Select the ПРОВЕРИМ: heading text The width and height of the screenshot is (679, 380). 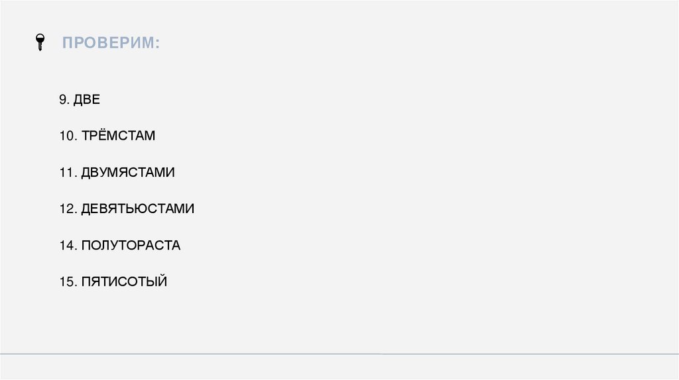(111, 44)
